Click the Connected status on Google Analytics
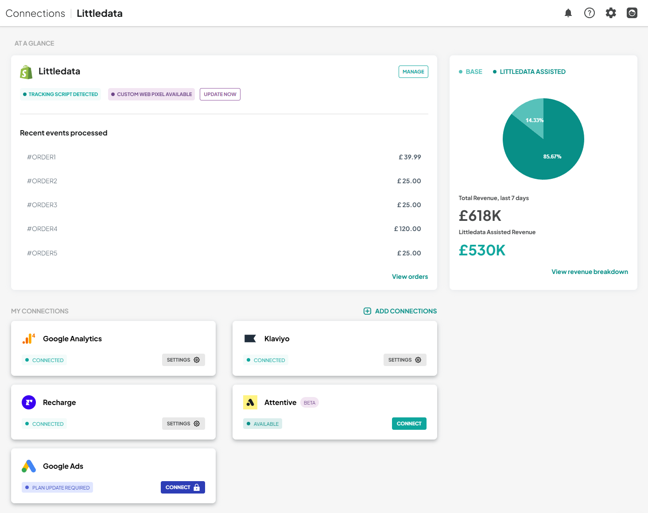 point(44,360)
